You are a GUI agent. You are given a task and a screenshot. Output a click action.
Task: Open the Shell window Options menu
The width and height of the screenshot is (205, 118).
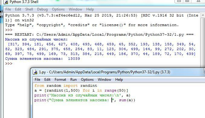click(x=58, y=9)
